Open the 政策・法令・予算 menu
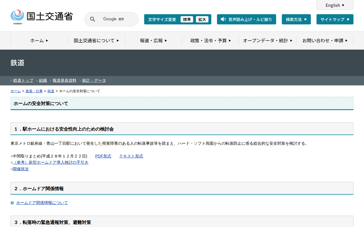 click(210, 41)
